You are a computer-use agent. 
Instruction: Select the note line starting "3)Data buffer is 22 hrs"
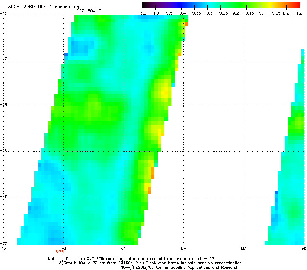[x=150, y=263]
